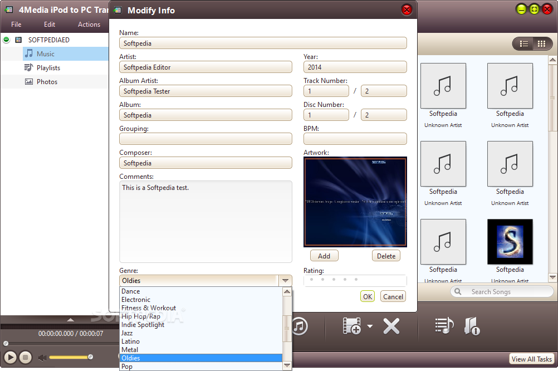The width and height of the screenshot is (558, 371).
Task: Click the first Track Number field
Action: pyautogui.click(x=326, y=91)
